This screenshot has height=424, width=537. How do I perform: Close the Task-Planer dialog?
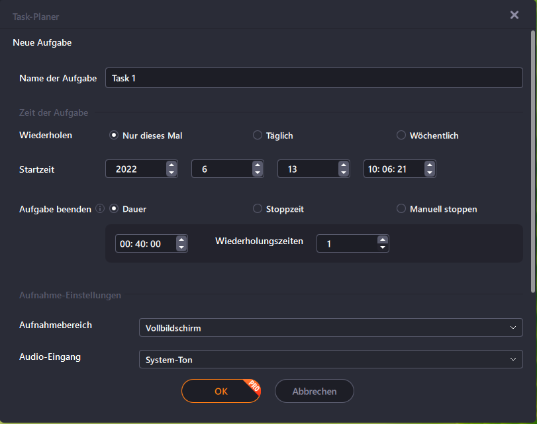[x=514, y=15]
